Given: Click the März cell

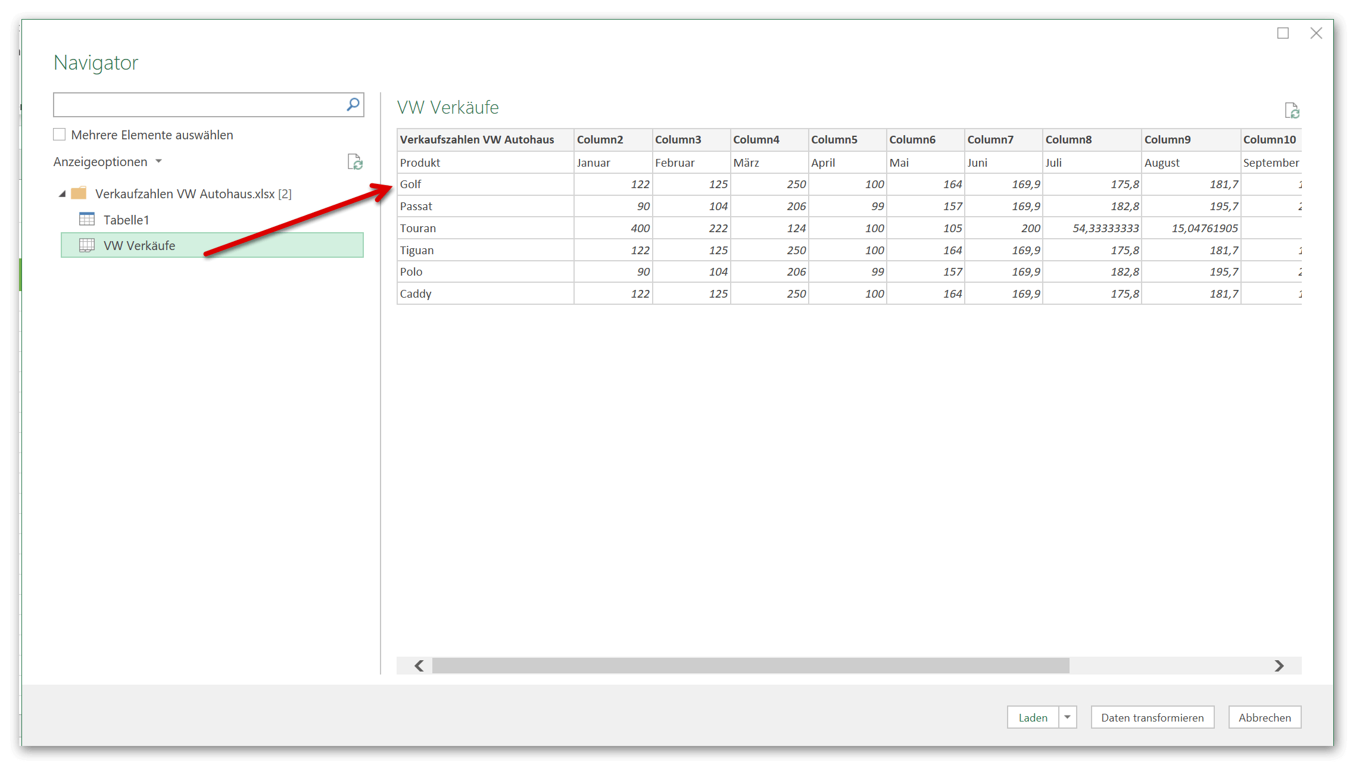Looking at the screenshot, I should [x=769, y=163].
